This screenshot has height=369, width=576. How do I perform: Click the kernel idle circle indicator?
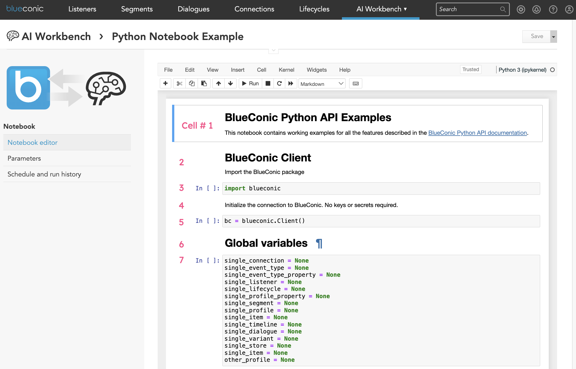pos(552,70)
